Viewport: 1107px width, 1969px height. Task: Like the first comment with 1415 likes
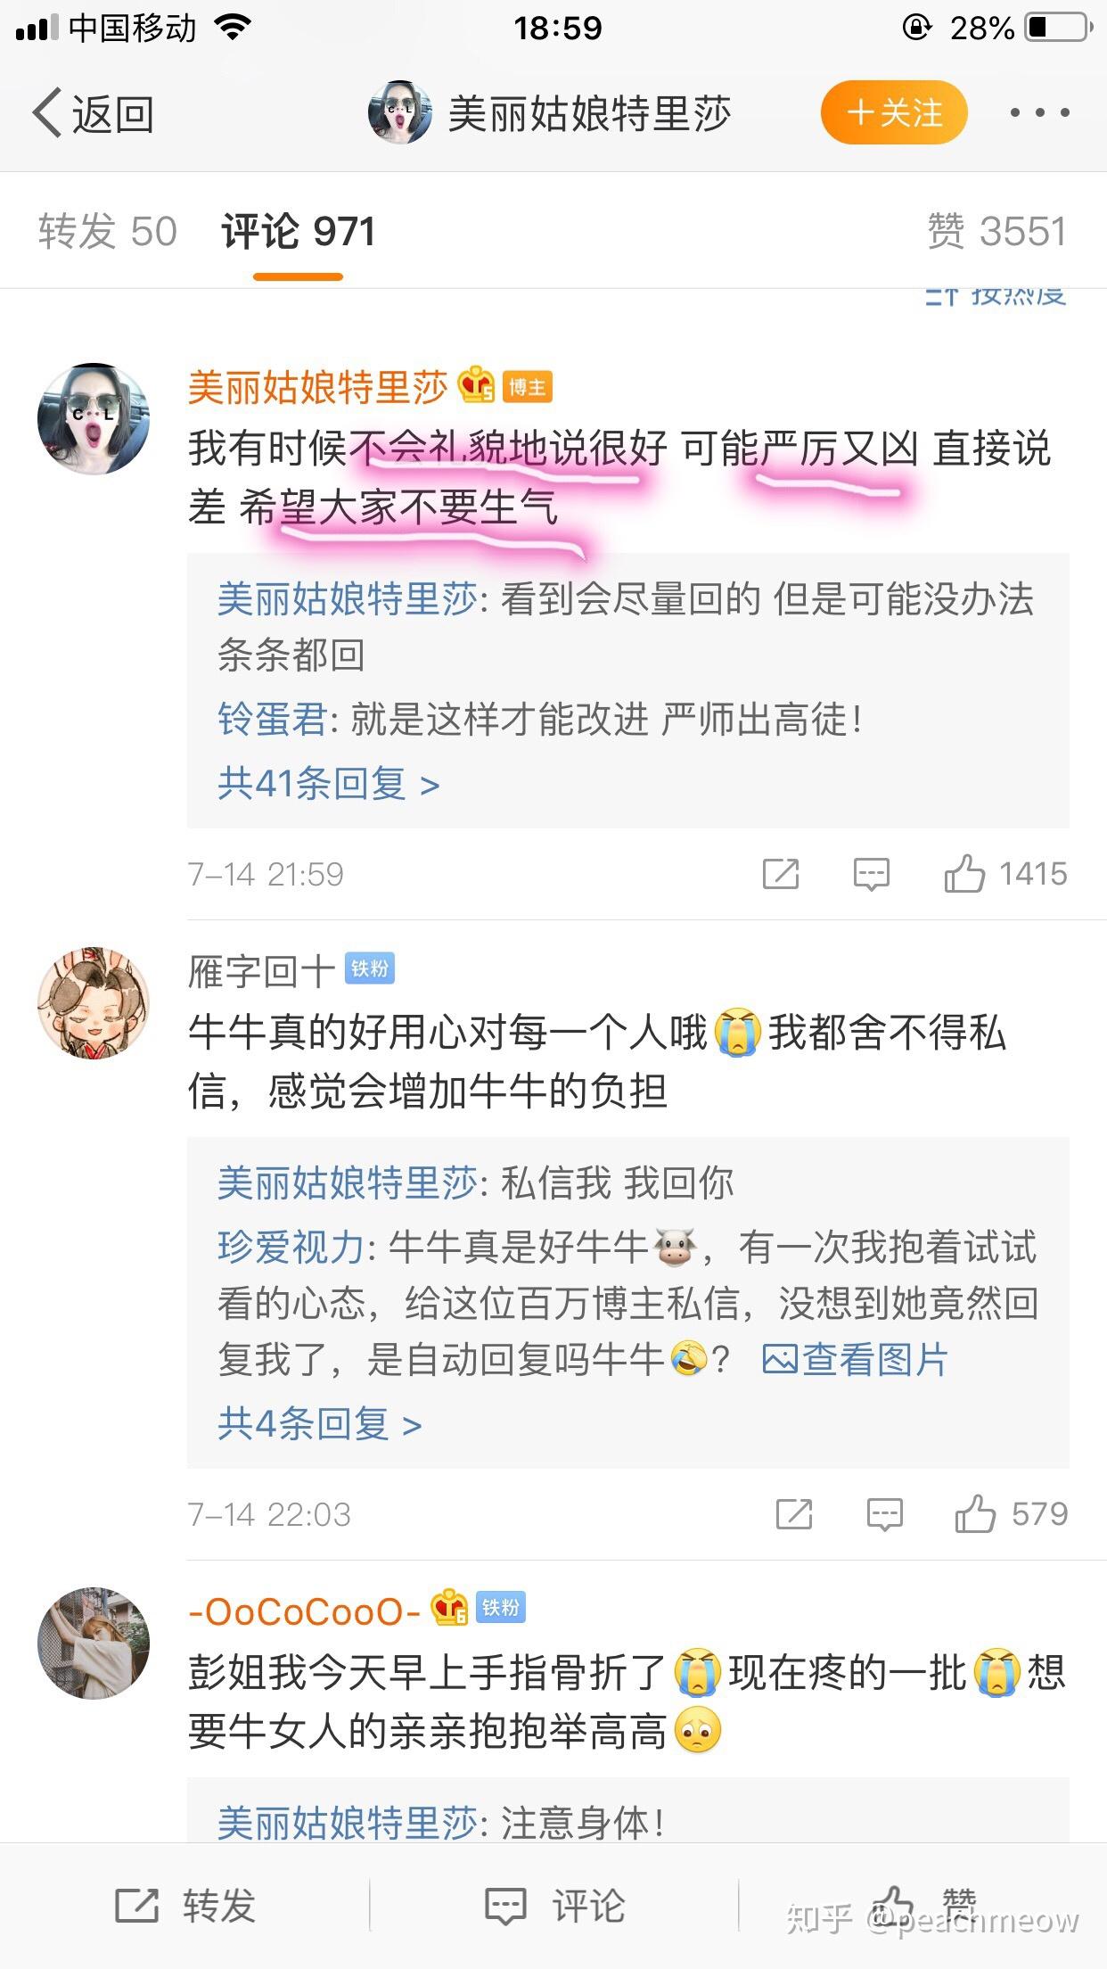[x=1005, y=873]
